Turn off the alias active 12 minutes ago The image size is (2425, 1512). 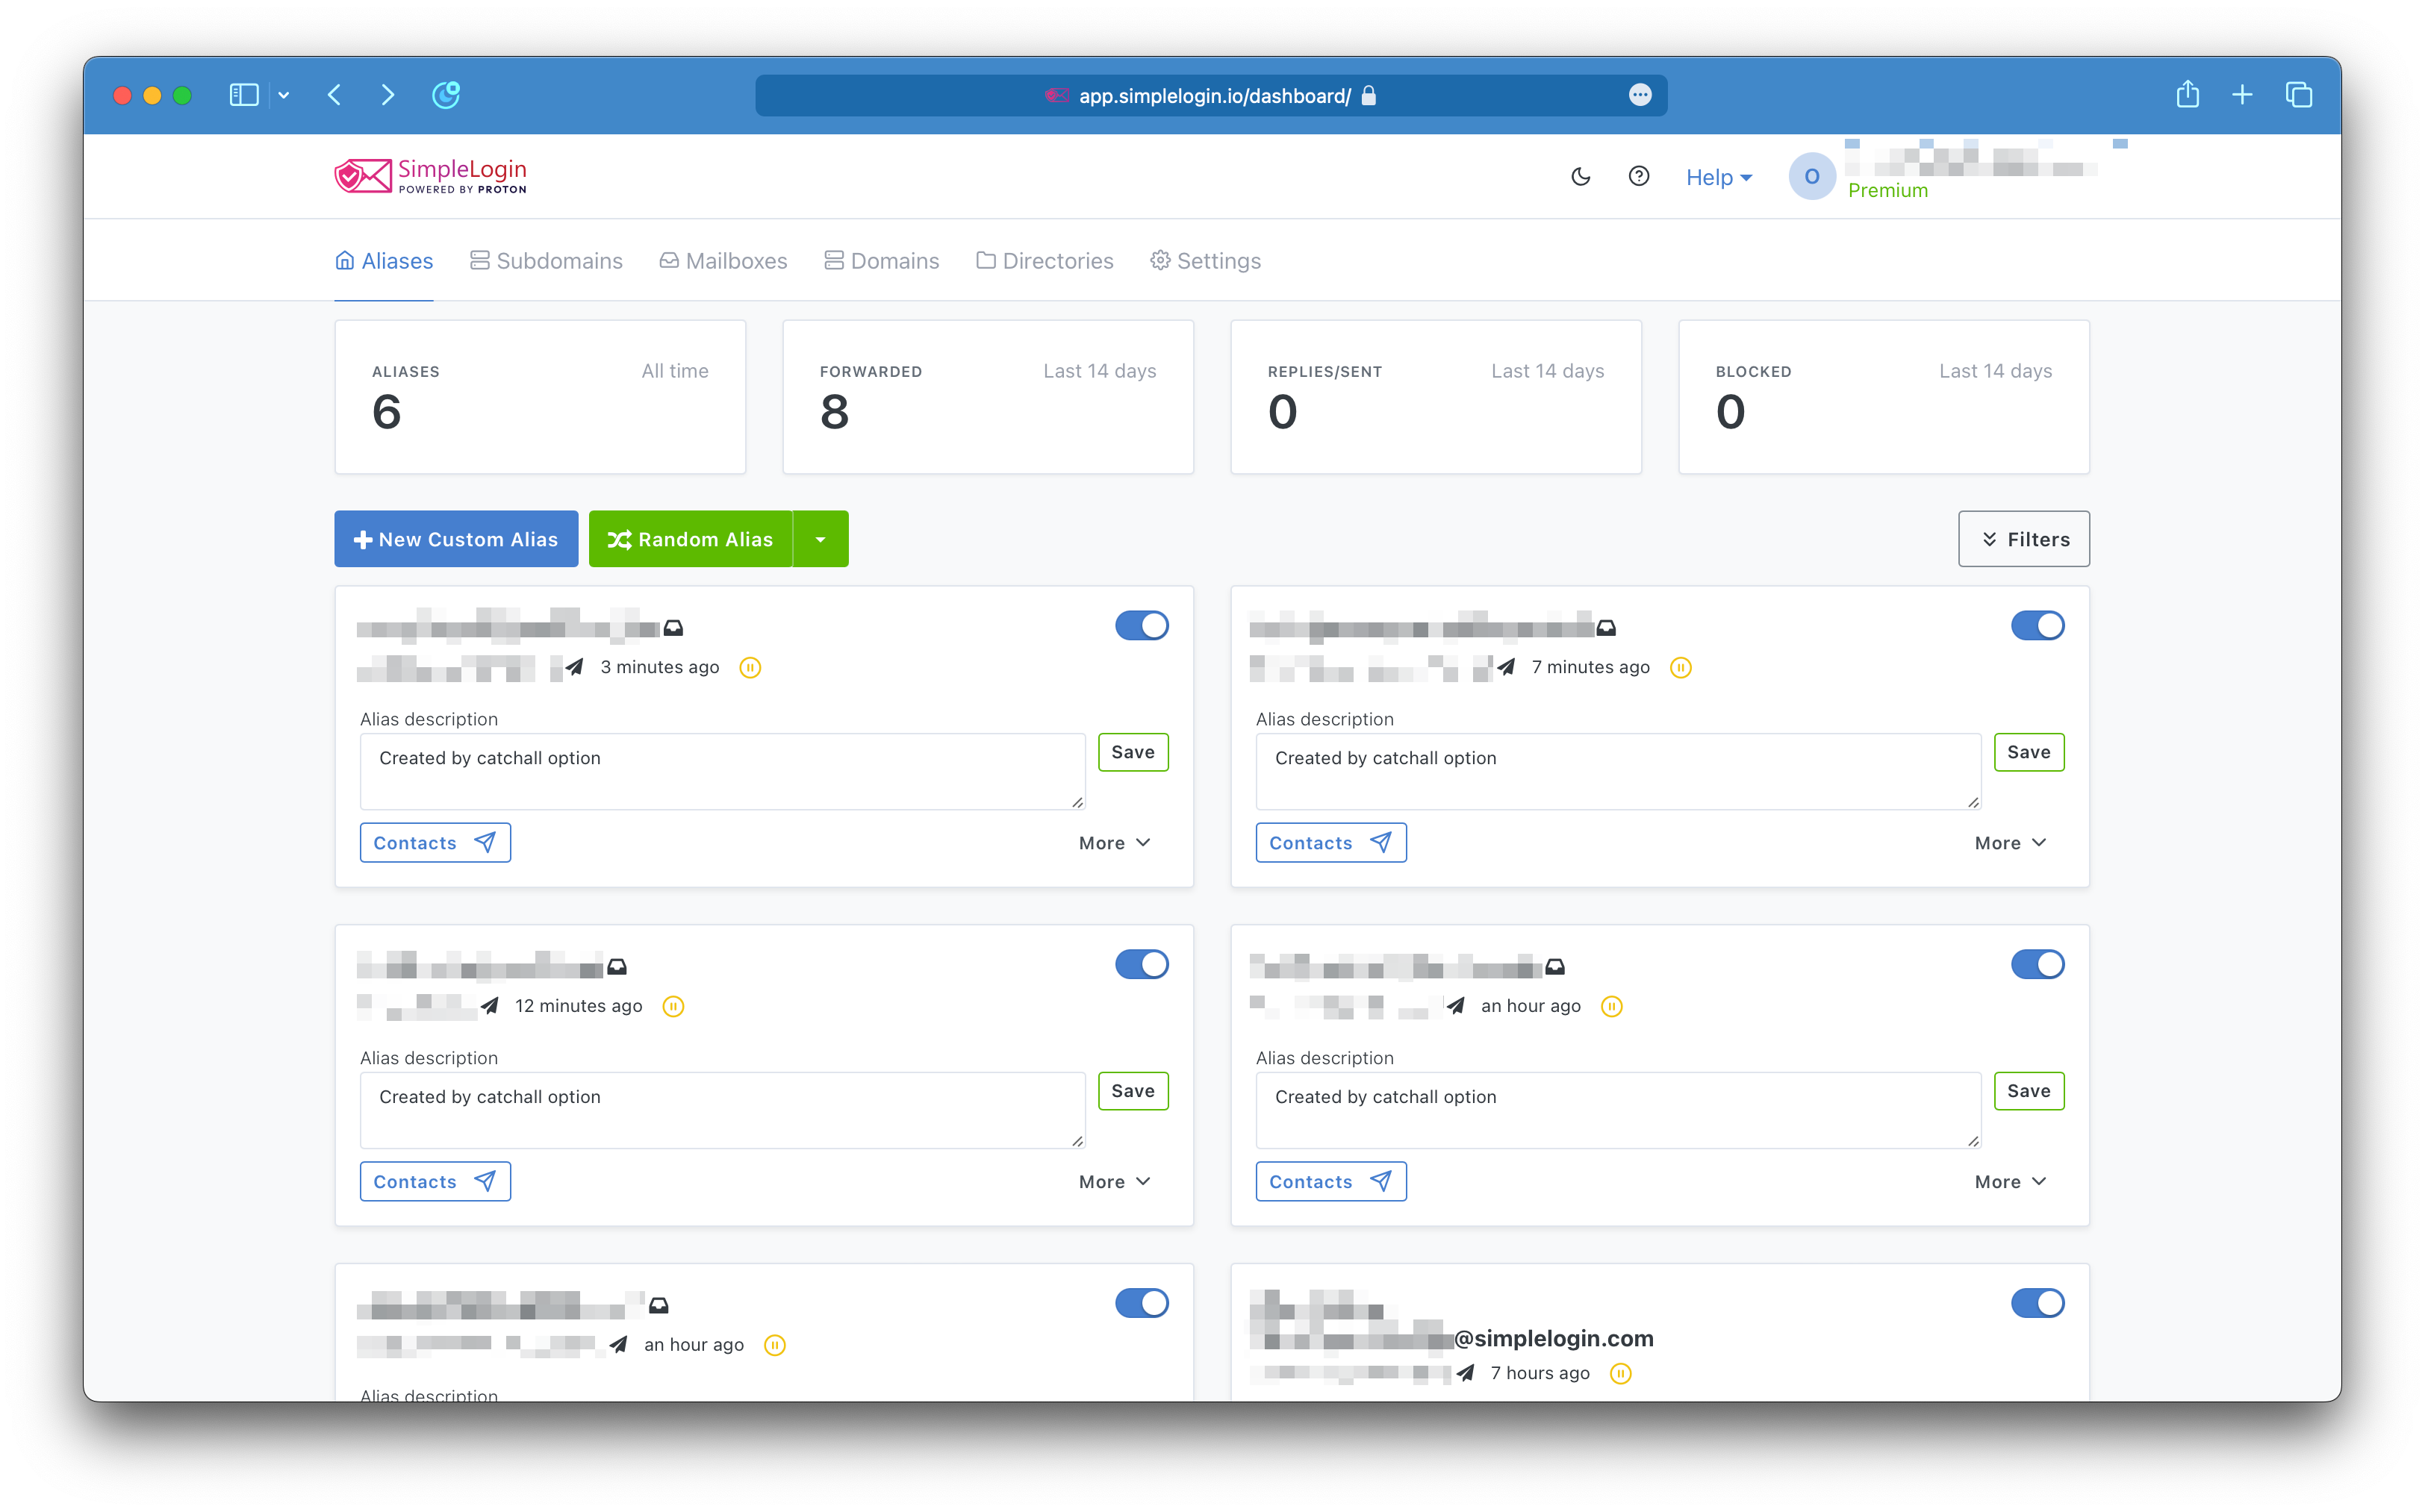coord(1142,965)
